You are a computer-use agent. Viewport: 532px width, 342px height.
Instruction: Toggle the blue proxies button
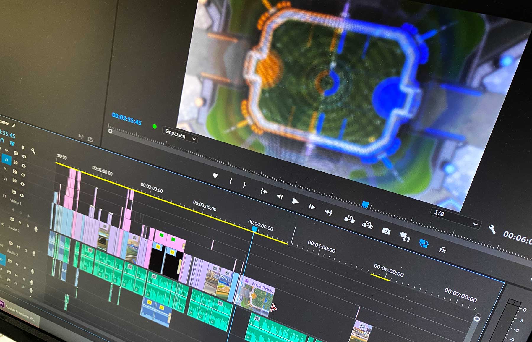click(x=424, y=244)
